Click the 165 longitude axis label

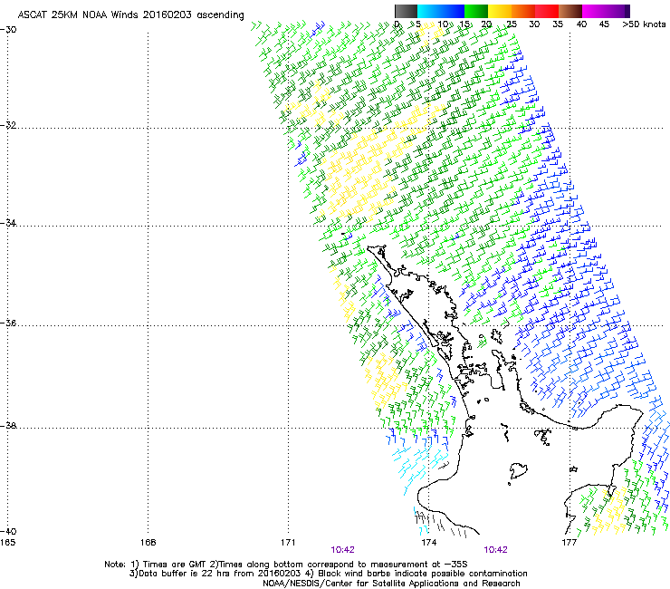click(x=7, y=543)
